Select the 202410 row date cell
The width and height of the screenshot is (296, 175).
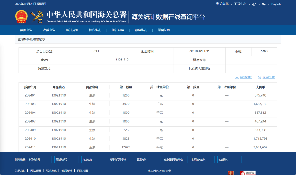[30, 139]
